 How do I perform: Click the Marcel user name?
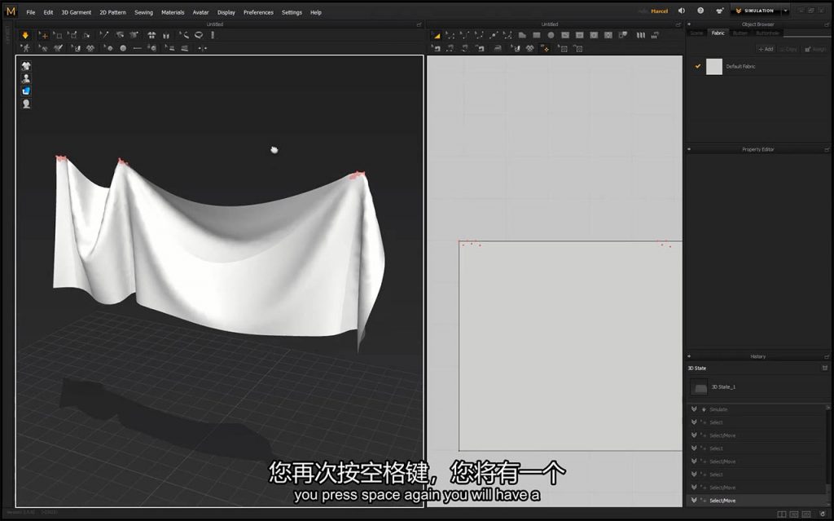pos(659,11)
